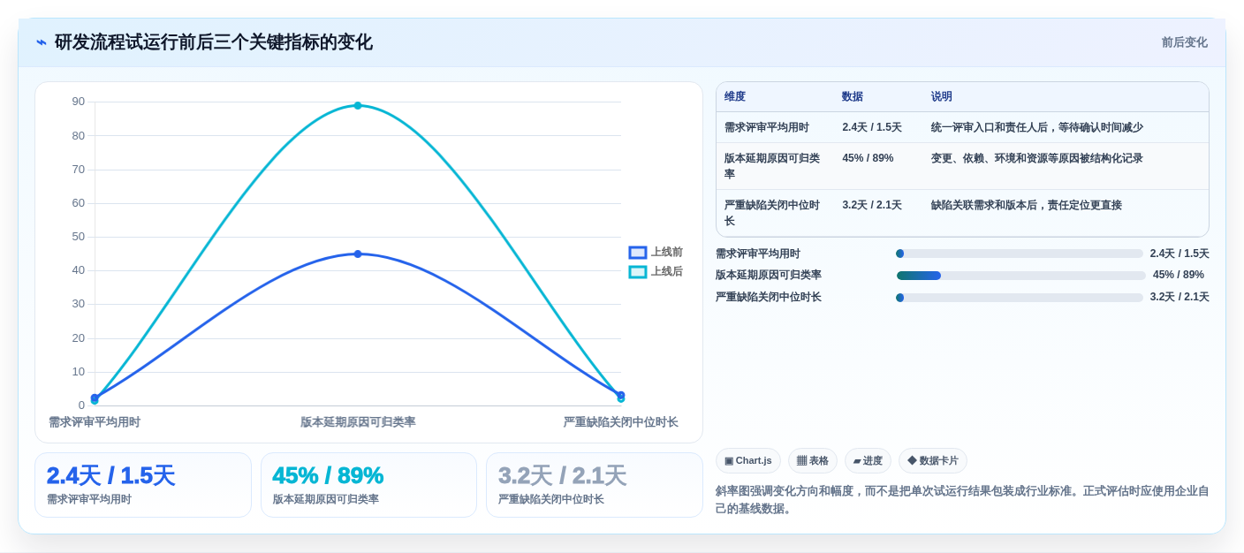Select the 2.4天 / 1.5天 data card

click(143, 485)
